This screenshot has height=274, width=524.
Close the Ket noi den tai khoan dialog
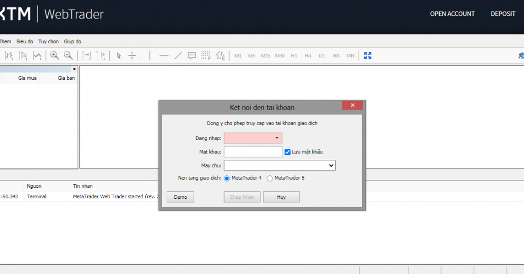pyautogui.click(x=352, y=105)
